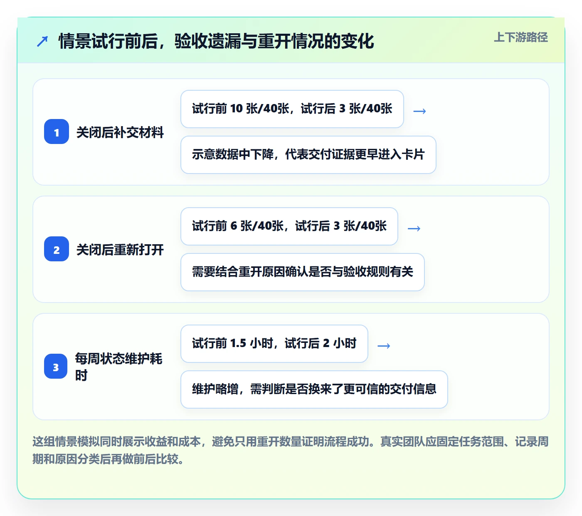Select the title 情景试行前后，验收遗漏与重开情况的变化
The width and height of the screenshot is (582, 516).
pos(216,41)
